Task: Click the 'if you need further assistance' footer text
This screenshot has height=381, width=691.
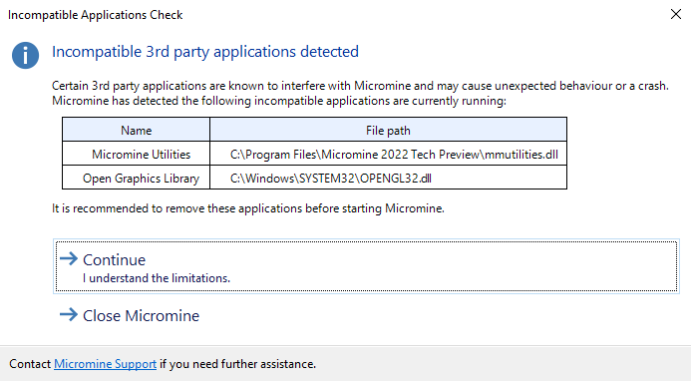Action: (x=238, y=364)
